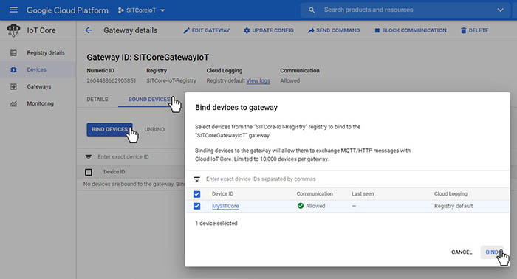The width and height of the screenshot is (517, 279).
Task: Go back with the left arrow
Action: pos(89,30)
